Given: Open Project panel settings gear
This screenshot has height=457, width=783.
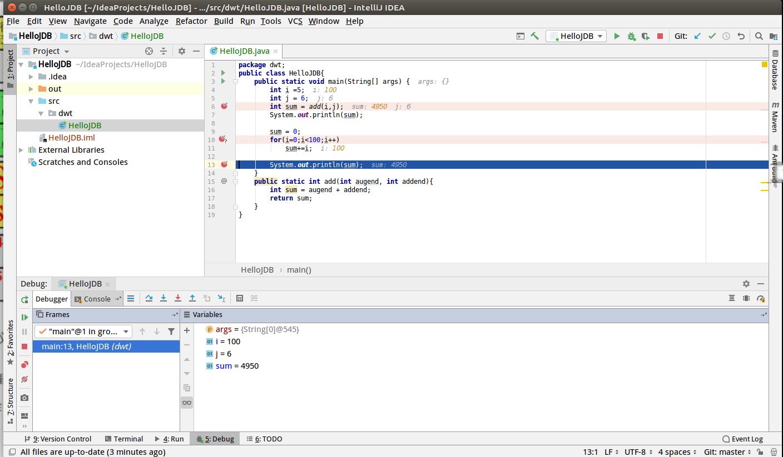Looking at the screenshot, I should 182,51.
